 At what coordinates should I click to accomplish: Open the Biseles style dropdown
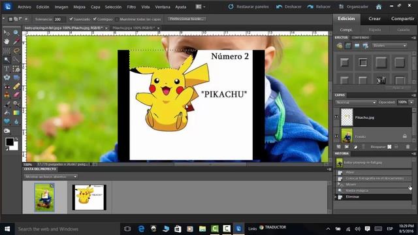click(389, 46)
